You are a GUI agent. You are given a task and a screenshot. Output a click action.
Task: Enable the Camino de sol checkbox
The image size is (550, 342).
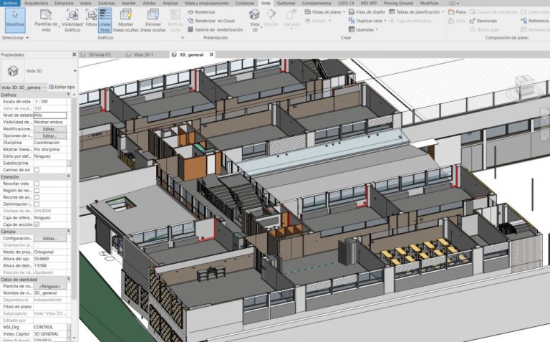pyautogui.click(x=37, y=170)
